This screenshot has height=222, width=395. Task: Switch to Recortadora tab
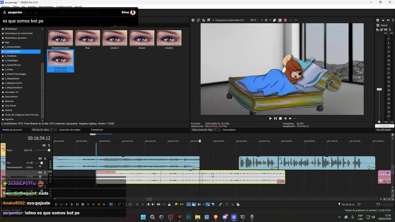[229, 130]
